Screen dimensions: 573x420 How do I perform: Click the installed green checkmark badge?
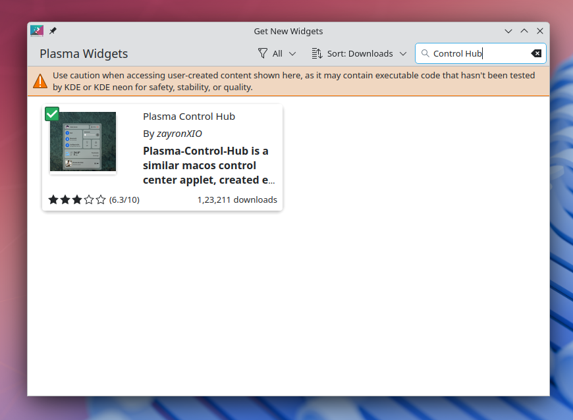pyautogui.click(x=52, y=114)
